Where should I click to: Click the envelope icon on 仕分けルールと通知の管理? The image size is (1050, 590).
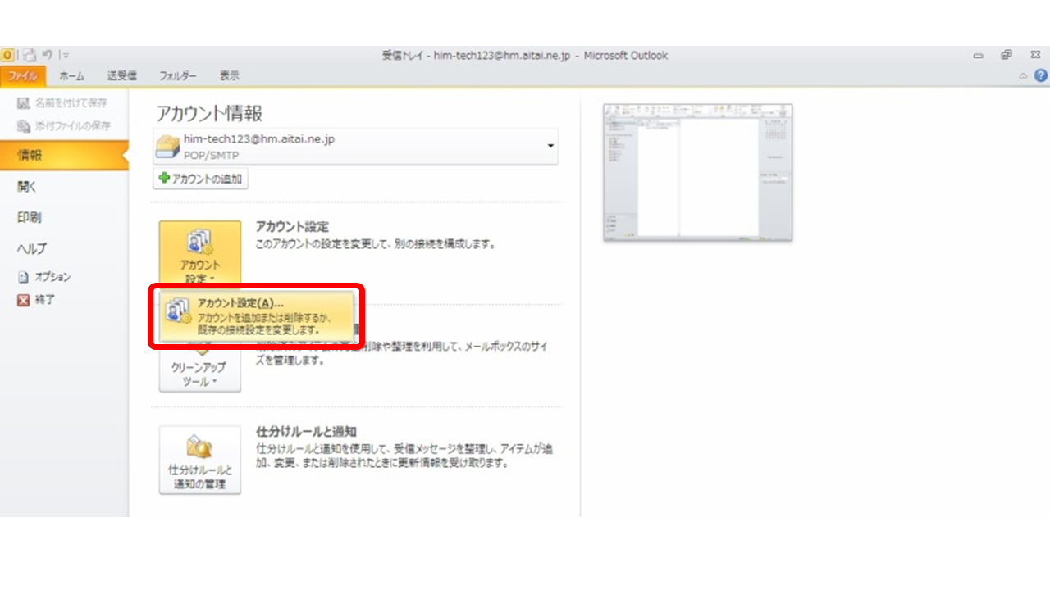coord(200,446)
